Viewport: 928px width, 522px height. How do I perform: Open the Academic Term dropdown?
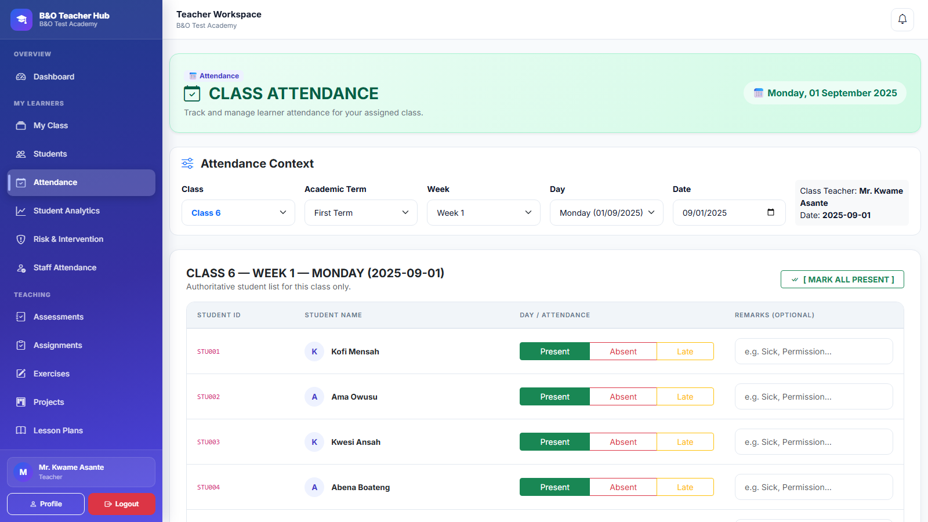point(361,213)
